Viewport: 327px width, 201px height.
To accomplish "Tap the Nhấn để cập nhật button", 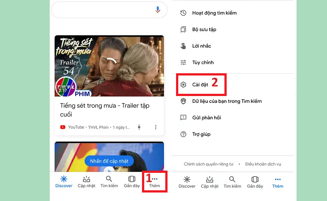I will 109,161.
